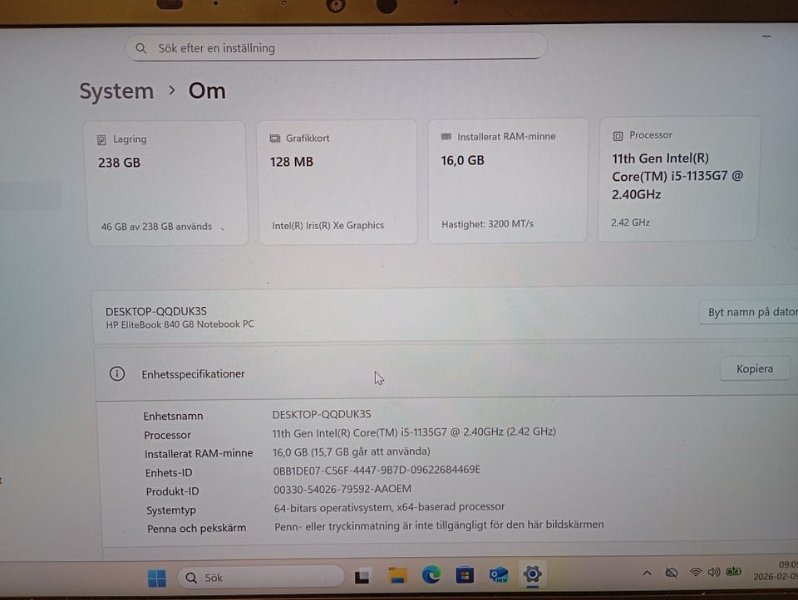Click the taskbar Sök search box
This screenshot has width=798, height=600.
point(260,578)
